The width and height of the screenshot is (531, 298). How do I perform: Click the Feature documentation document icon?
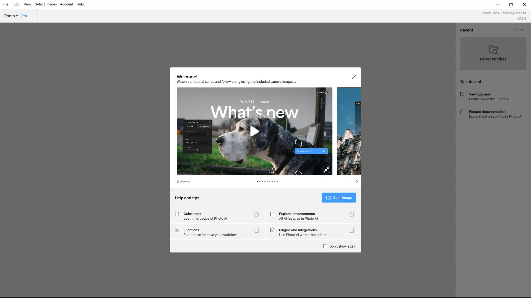462,112
